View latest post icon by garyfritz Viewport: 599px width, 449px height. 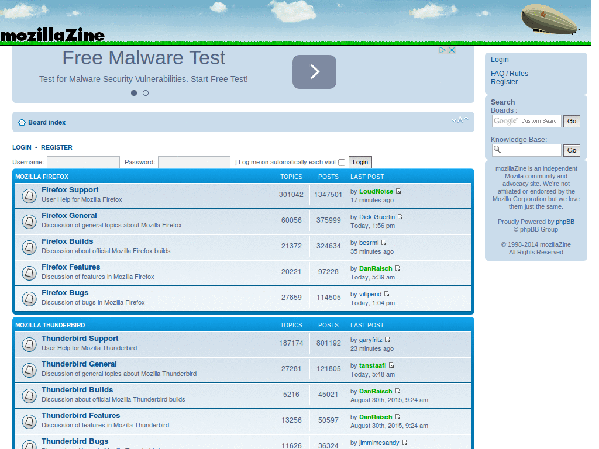[388, 340]
